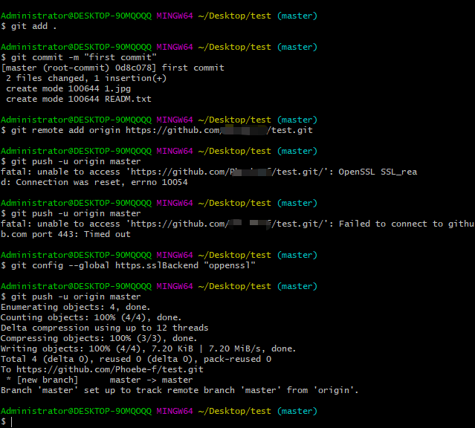The height and width of the screenshot is (428, 475).
Task: Select the "b.com port 443: Timed out" line
Action: click(x=65, y=234)
